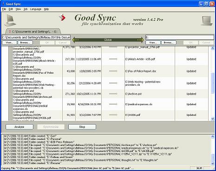This screenshot has width=216, height=171.
Task: Click the sync arrow for medical expenses row
Action: [113, 104]
